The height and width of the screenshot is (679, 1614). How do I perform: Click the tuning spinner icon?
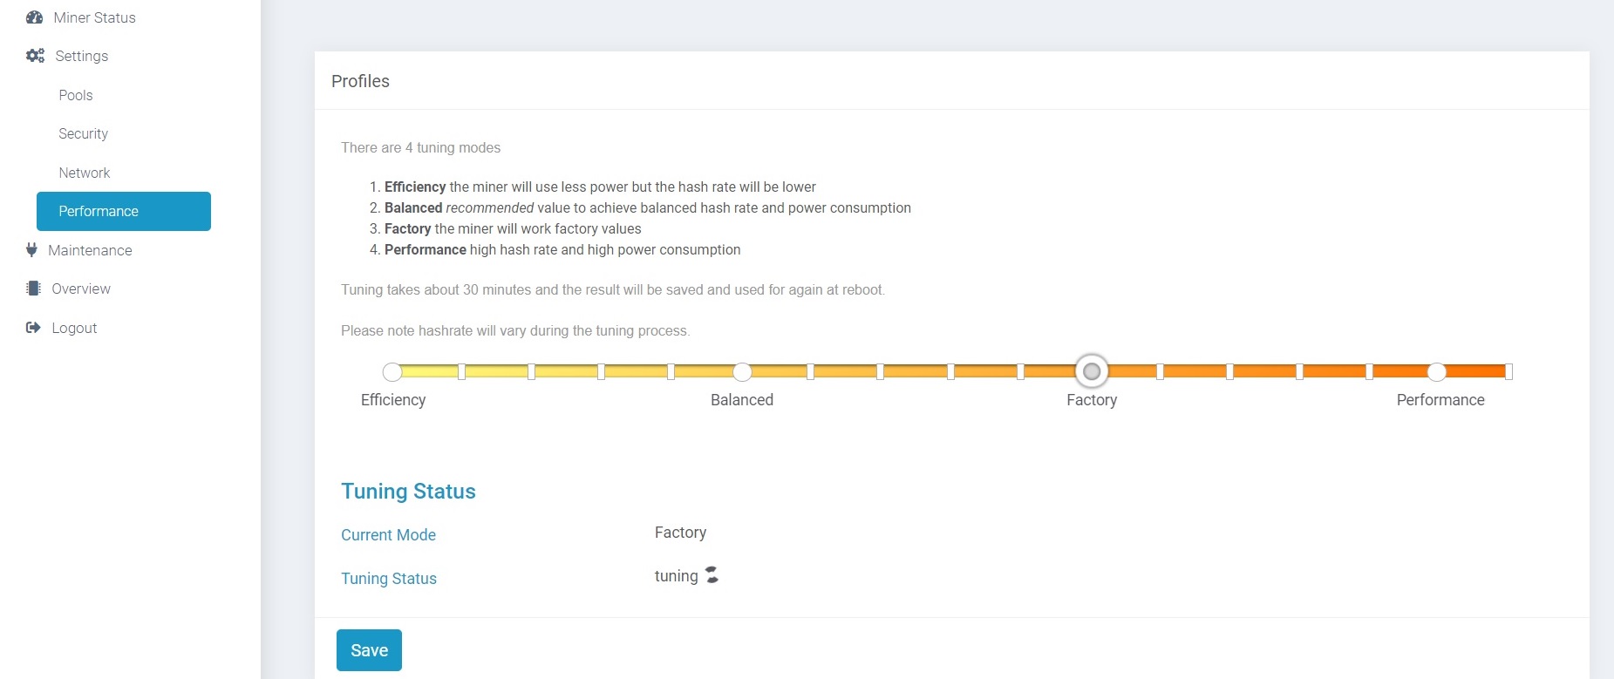712,575
